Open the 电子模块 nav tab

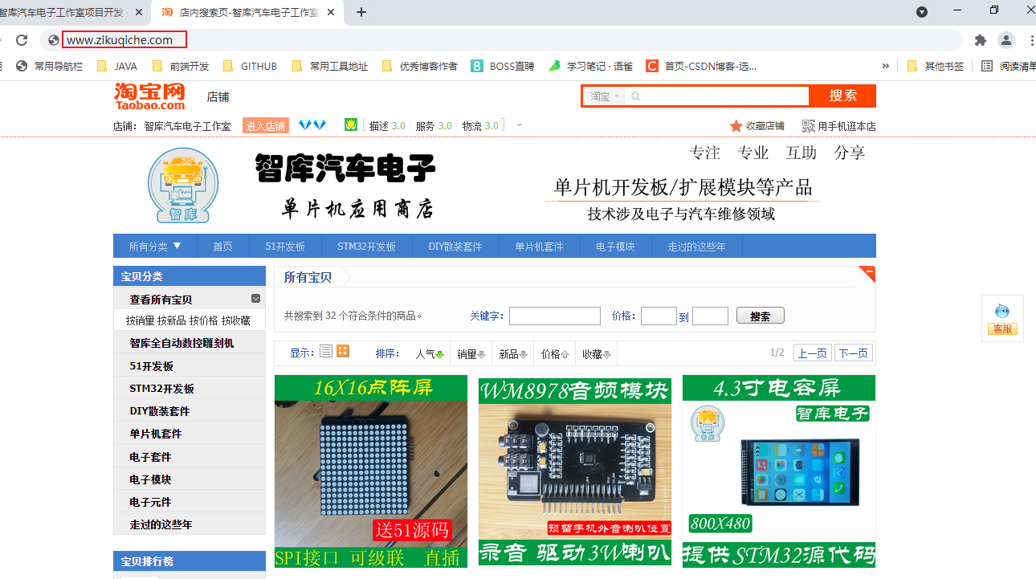click(x=615, y=247)
